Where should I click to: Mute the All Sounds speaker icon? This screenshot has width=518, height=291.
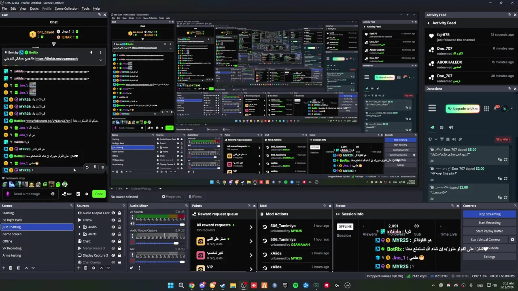click(132, 224)
